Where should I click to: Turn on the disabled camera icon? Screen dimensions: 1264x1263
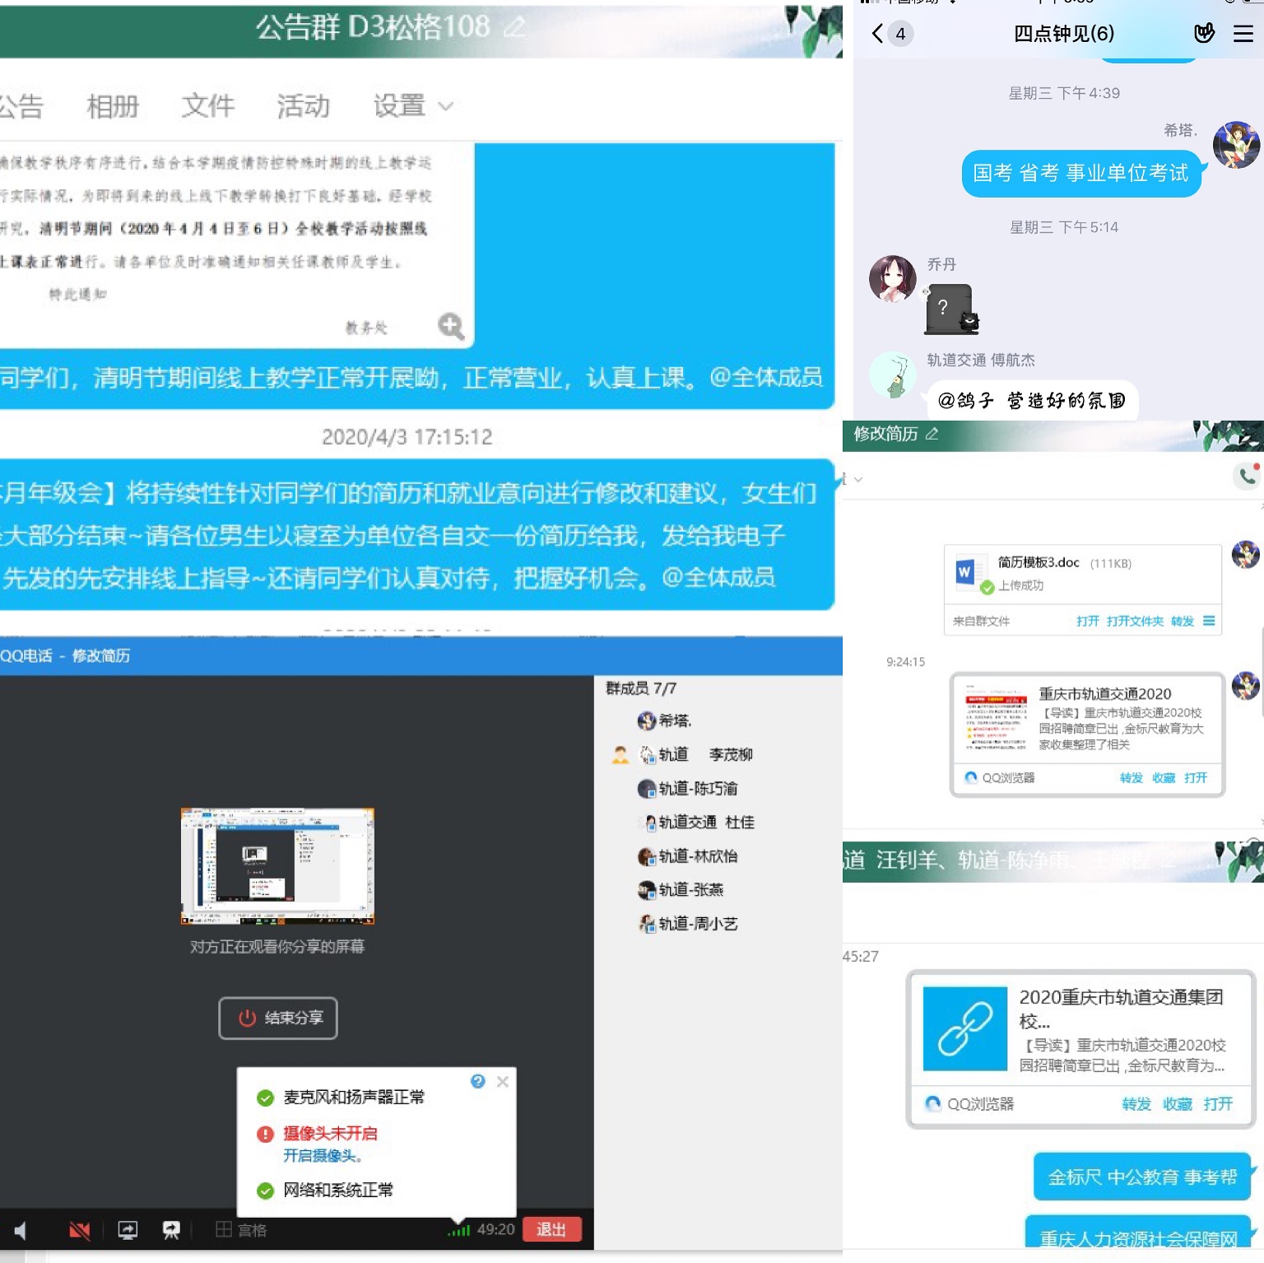[80, 1230]
